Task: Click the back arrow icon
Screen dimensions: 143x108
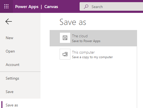Action: coord(9,21)
